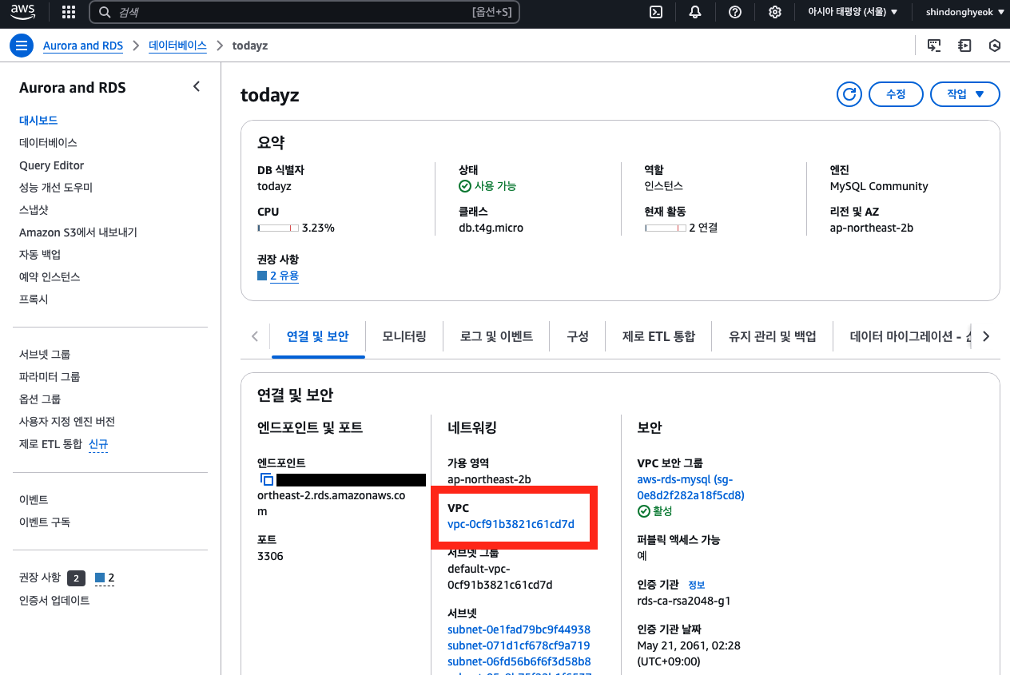Screen dimensions: 1010x675
Task: Open the 유지 관리 및 백업 tab
Action: [772, 336]
